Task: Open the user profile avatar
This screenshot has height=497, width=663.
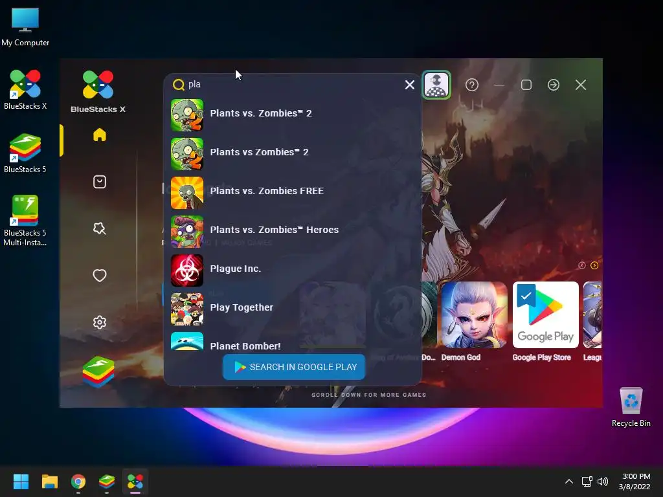Action: coord(436,85)
